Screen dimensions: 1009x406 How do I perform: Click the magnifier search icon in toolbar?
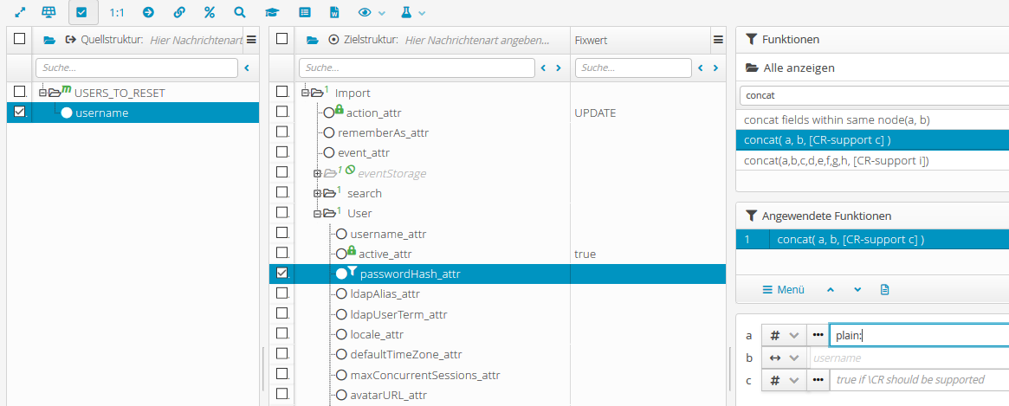pos(240,13)
